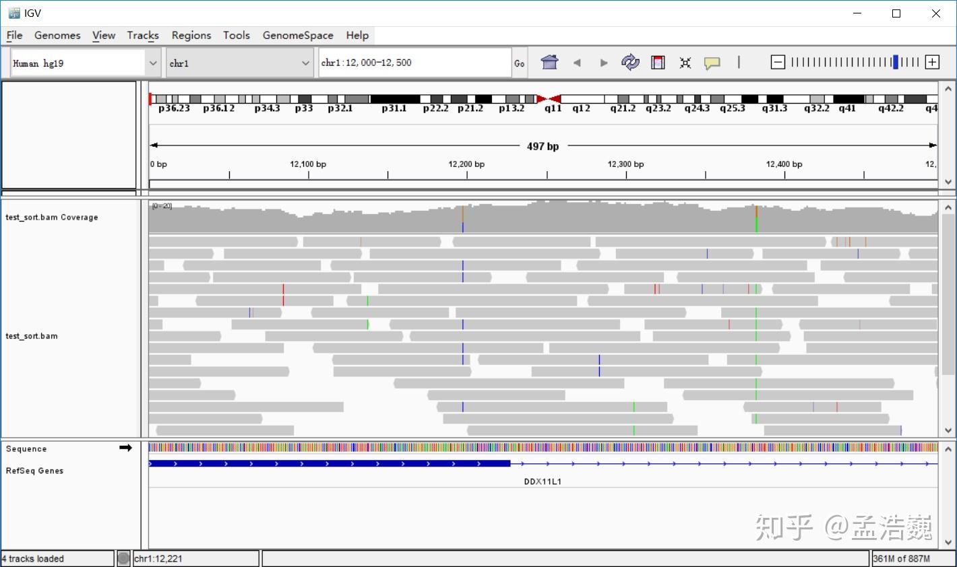957x567 pixels.
Task: Open the GenomeSpace menu
Action: click(x=298, y=35)
